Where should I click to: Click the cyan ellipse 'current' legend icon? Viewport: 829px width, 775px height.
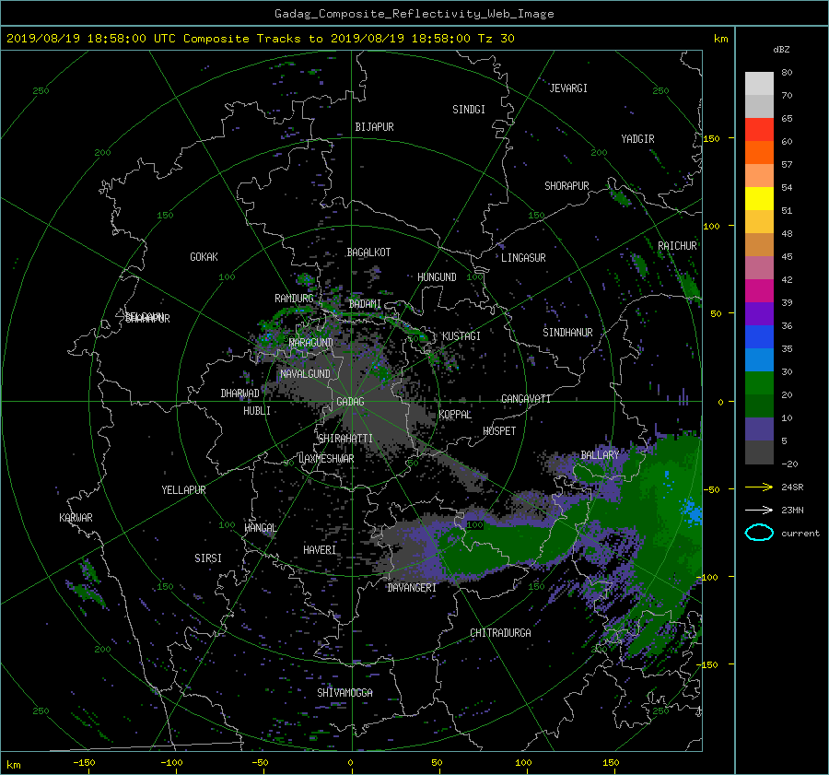coord(759,533)
